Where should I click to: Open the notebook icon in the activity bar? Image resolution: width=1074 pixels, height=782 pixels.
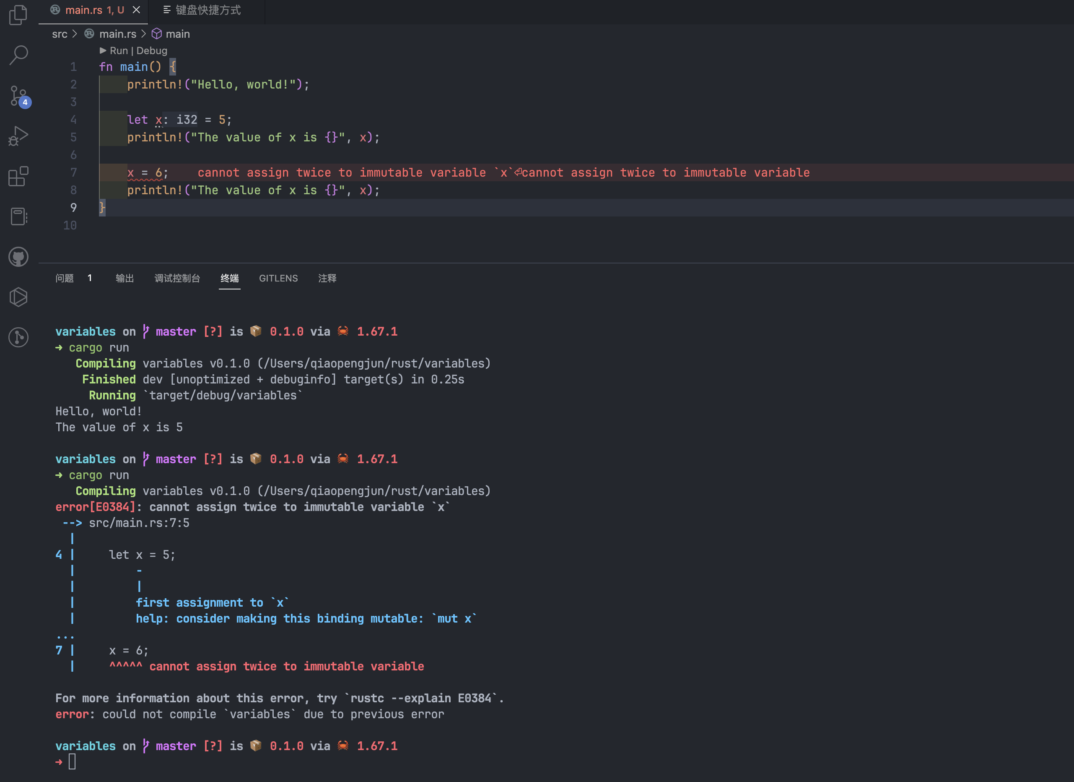[18, 216]
